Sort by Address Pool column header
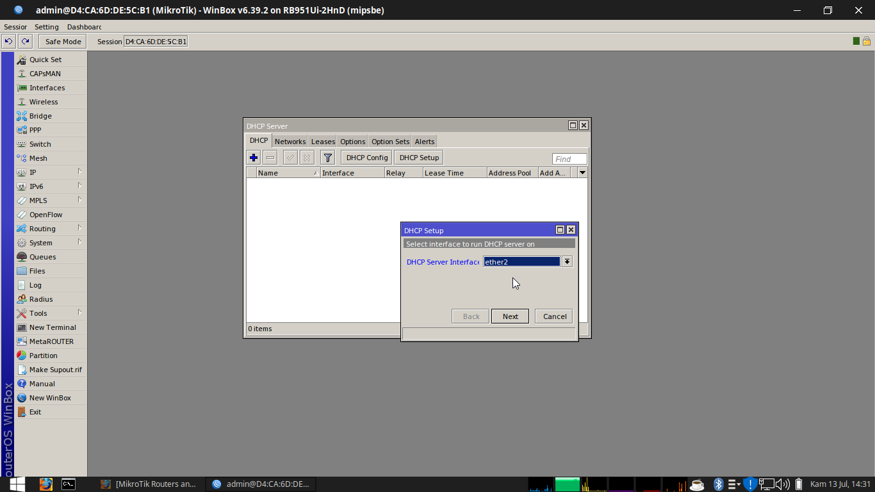 (512, 173)
